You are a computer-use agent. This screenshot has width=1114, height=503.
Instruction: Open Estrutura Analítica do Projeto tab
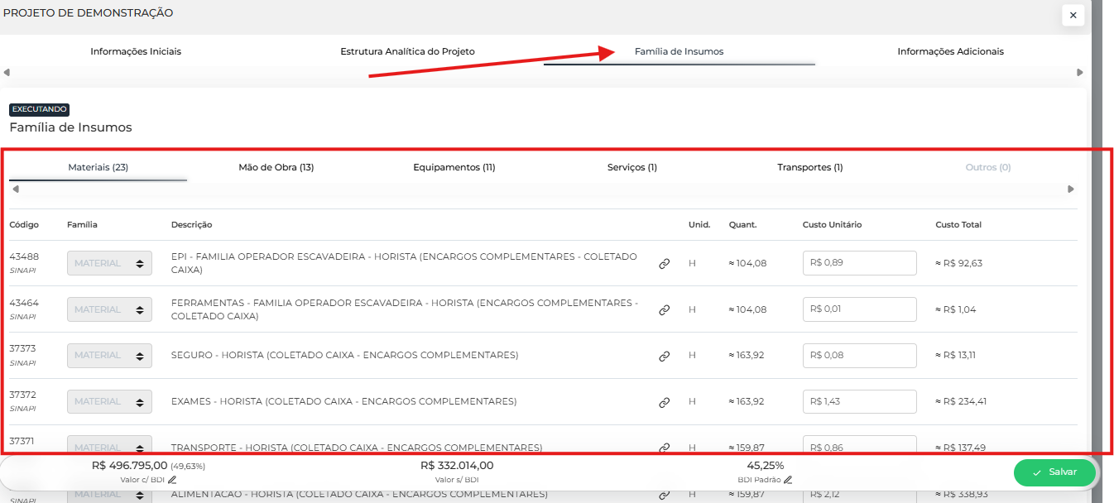407,51
